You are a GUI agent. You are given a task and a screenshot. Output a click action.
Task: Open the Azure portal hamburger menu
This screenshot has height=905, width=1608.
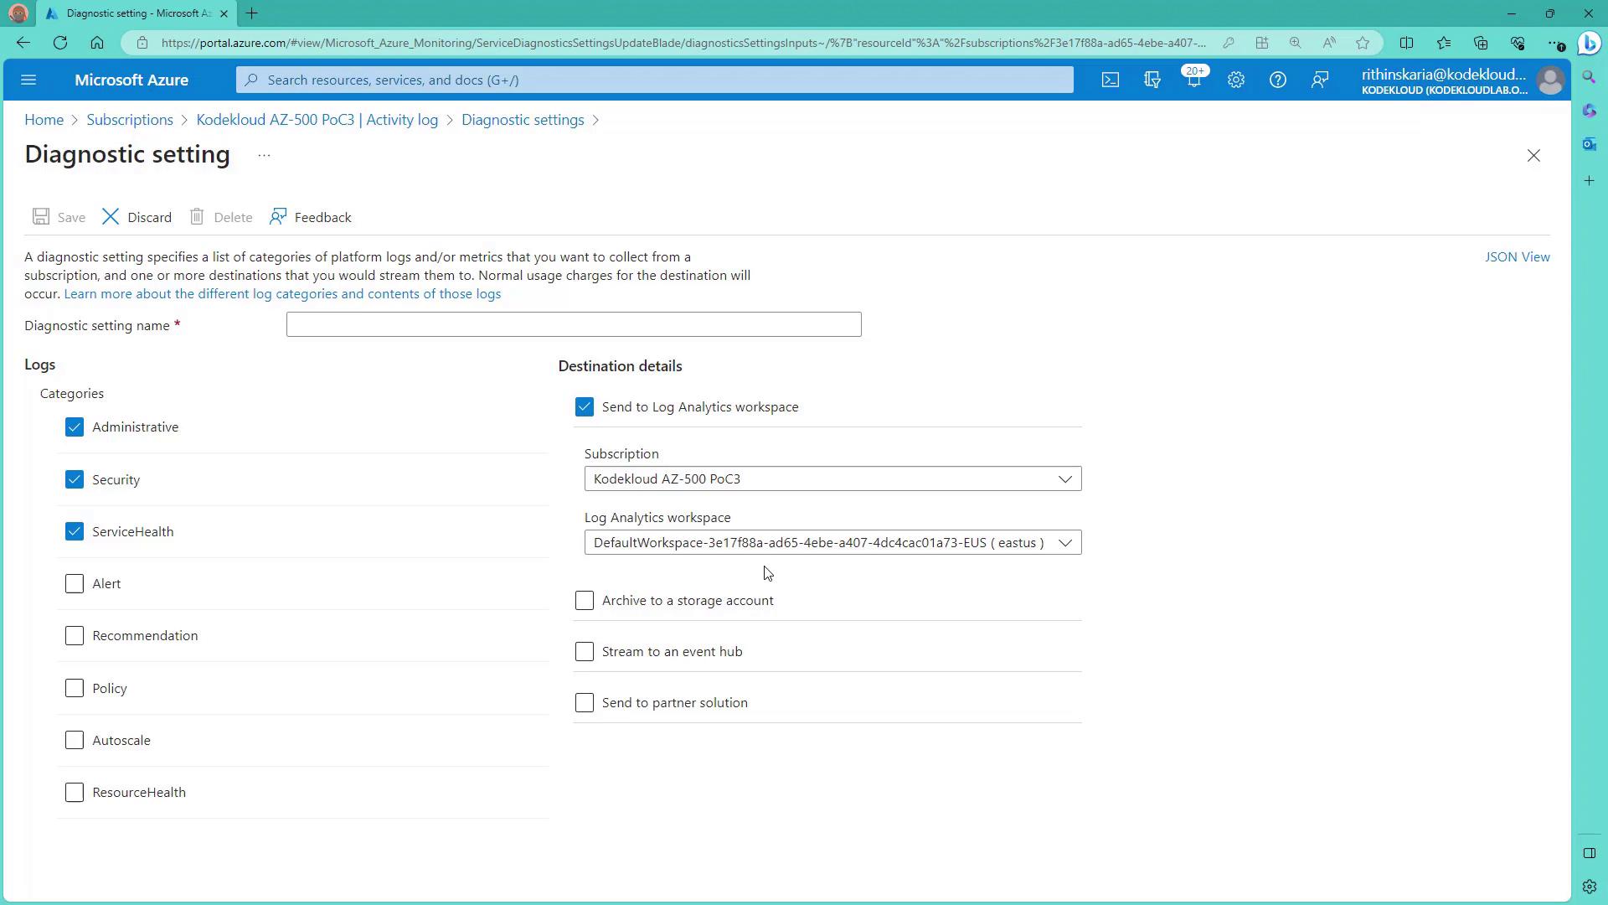(28, 80)
